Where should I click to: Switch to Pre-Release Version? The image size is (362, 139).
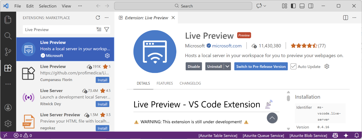(261, 66)
